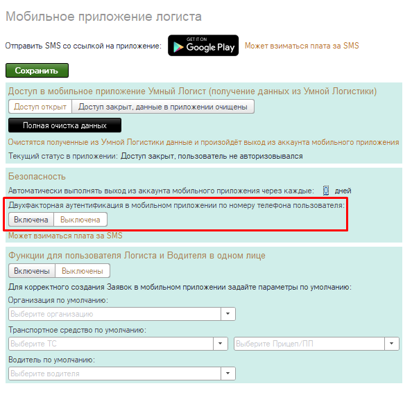Image resolution: width=412 pixels, height=395 pixels.
Task: Click the Выберите водителя input field
Action: coord(114,374)
